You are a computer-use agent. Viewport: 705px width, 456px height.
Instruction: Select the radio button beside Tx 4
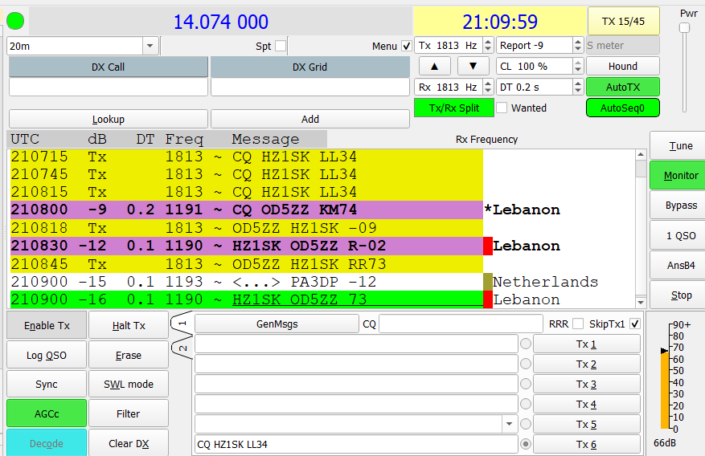(x=526, y=404)
